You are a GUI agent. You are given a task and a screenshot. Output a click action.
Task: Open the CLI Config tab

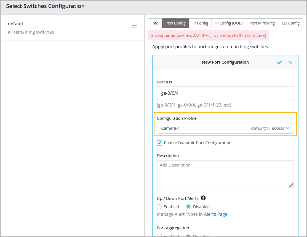[x=290, y=23]
